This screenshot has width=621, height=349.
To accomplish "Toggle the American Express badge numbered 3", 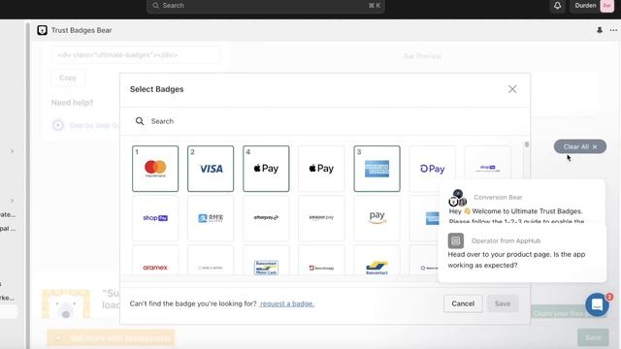I will coord(376,169).
